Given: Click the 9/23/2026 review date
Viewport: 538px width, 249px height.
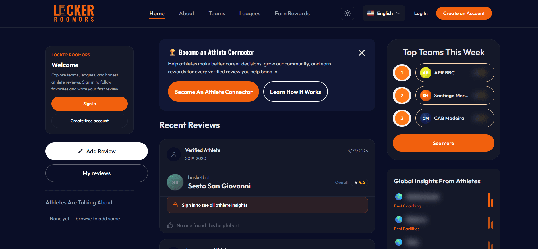Looking at the screenshot, I should 358,151.
